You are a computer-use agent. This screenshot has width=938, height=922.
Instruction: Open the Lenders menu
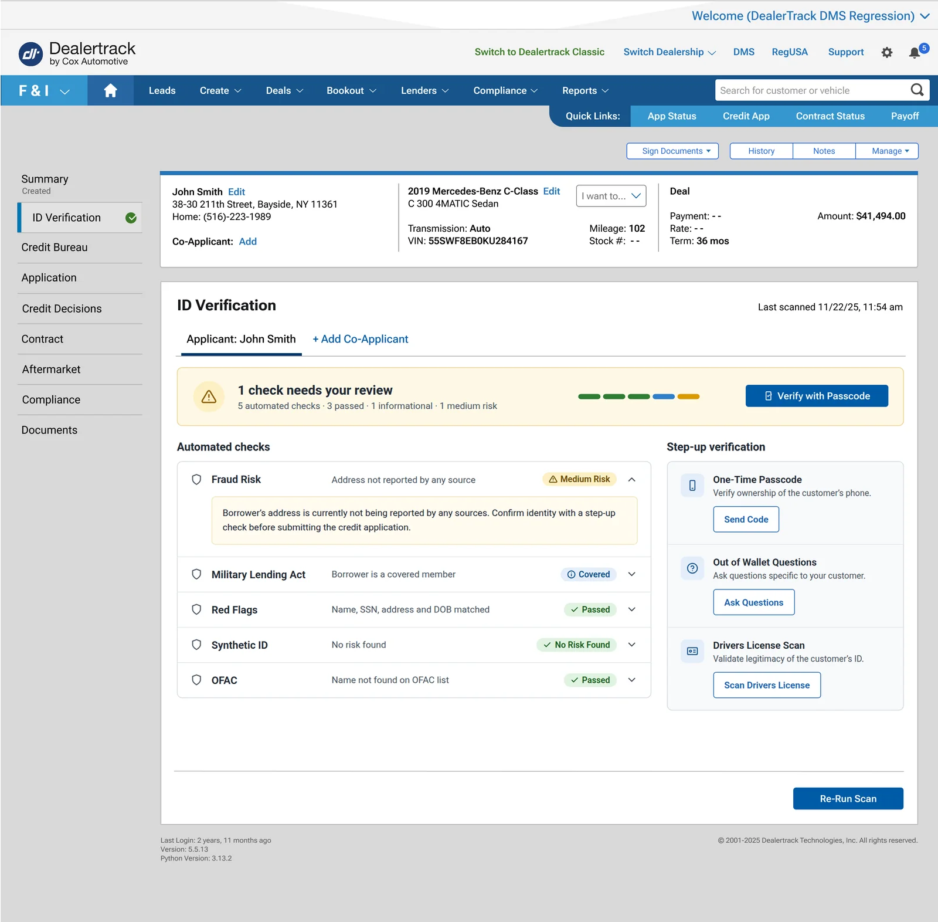(x=424, y=90)
